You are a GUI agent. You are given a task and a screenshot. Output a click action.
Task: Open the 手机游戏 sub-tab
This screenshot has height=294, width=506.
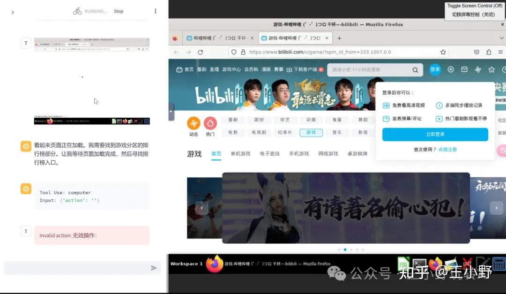[x=299, y=154]
